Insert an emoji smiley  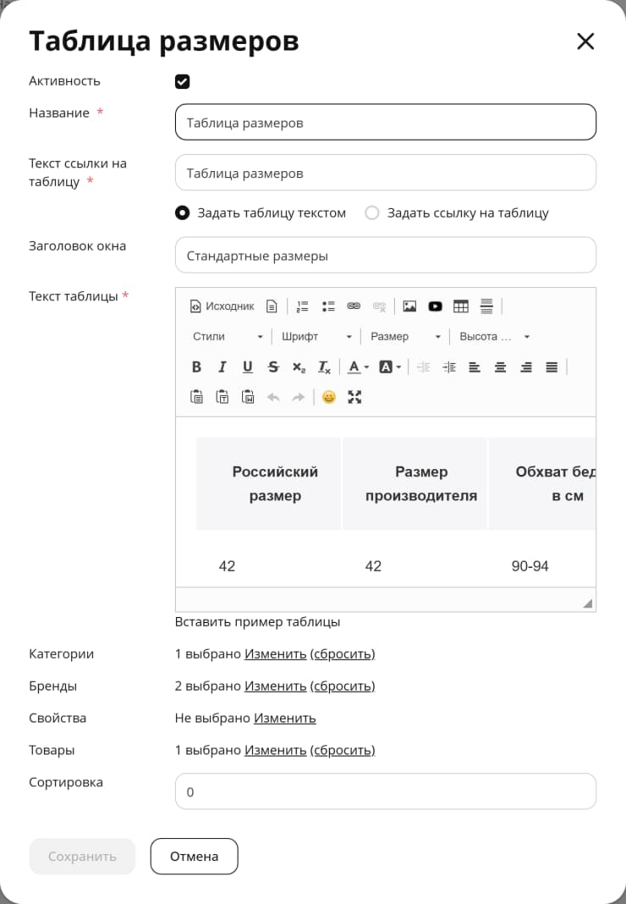click(328, 397)
